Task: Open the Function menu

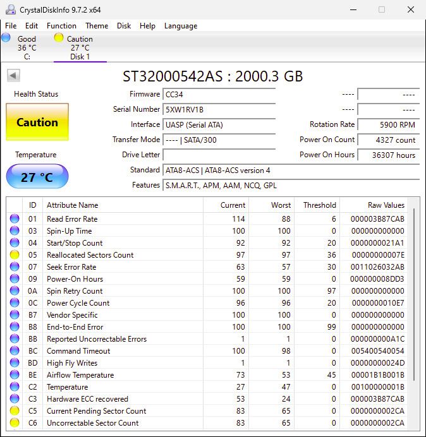Action: [x=61, y=26]
